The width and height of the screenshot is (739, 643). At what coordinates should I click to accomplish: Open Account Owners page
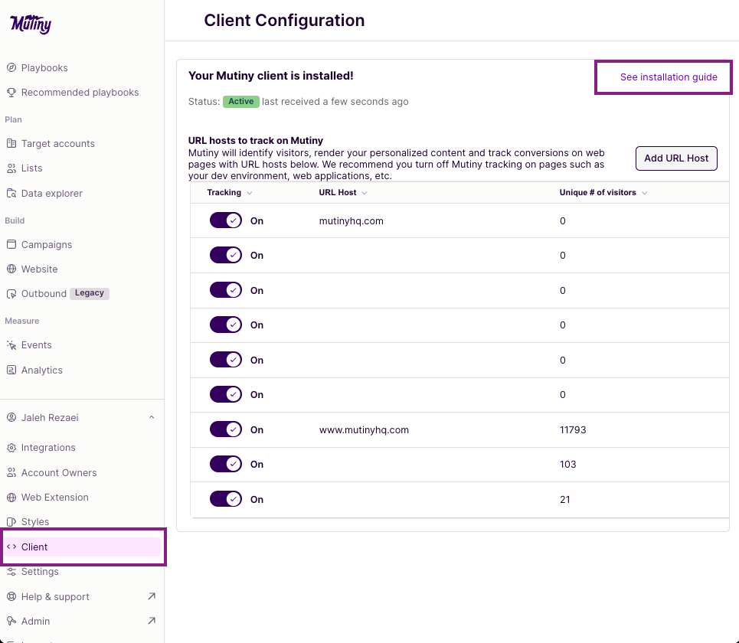59,472
